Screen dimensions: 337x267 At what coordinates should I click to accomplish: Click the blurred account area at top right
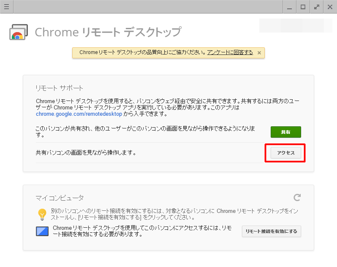point(296,26)
